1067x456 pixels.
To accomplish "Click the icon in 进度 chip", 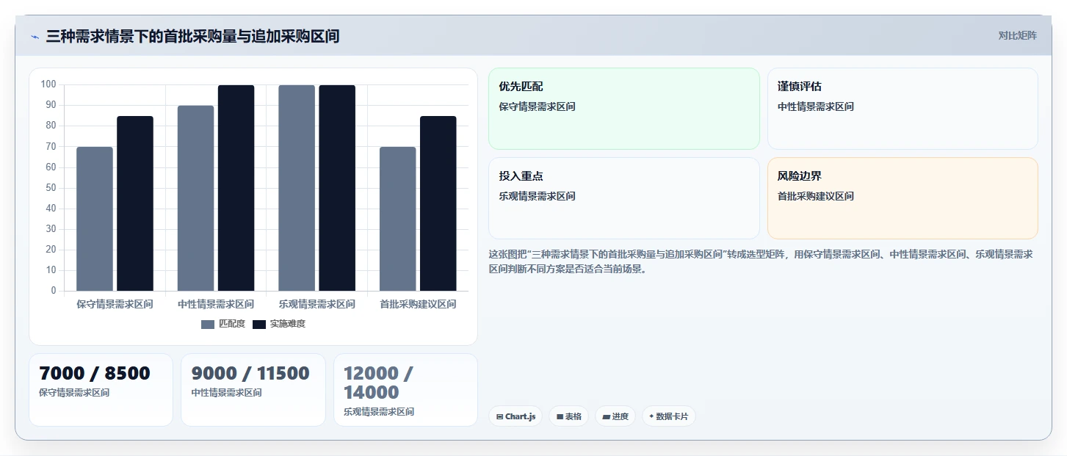I will tap(606, 416).
